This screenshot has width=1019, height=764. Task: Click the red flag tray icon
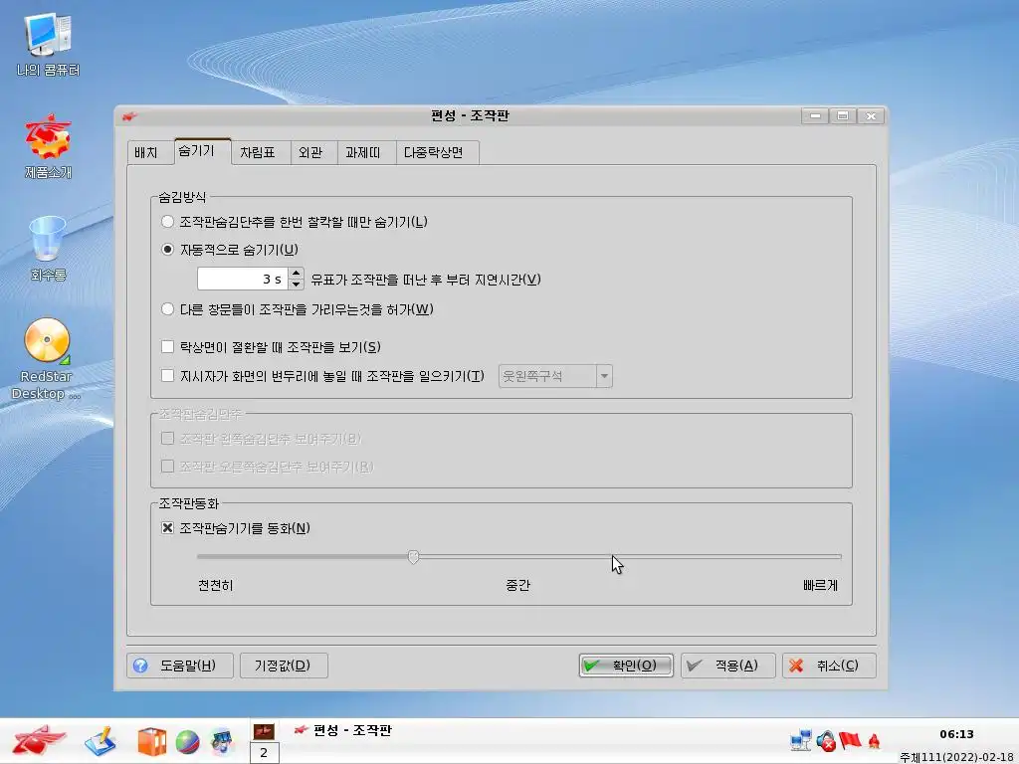(850, 740)
